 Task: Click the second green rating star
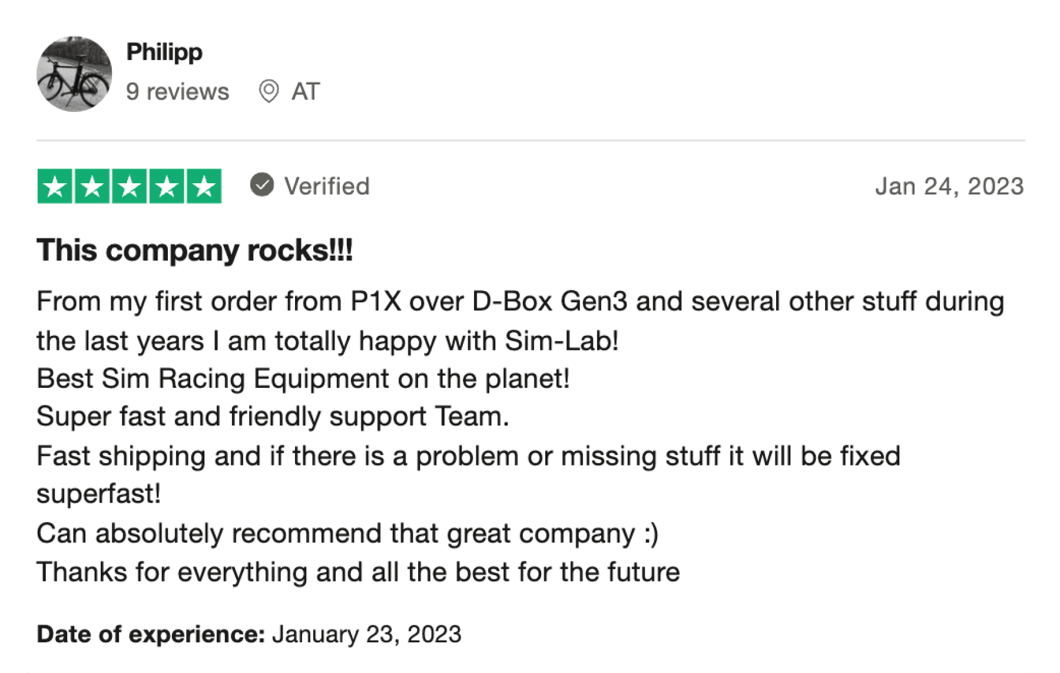[92, 186]
